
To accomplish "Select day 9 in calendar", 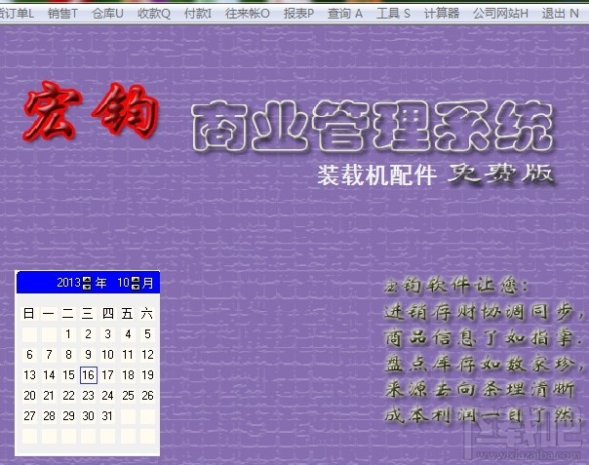I will pos(88,355).
